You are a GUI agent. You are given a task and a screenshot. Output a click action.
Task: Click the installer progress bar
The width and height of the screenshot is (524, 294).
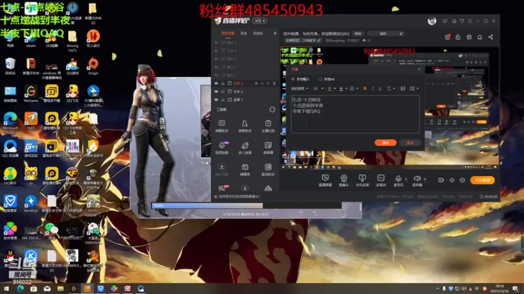(247, 206)
